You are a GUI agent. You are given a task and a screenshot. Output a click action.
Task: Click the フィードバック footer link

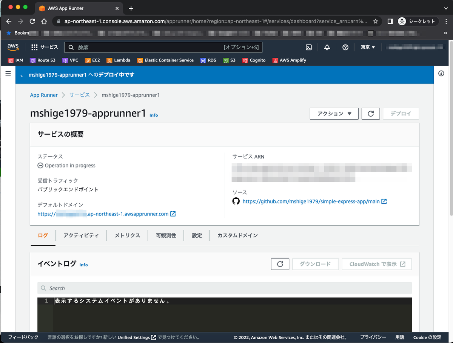click(x=23, y=337)
